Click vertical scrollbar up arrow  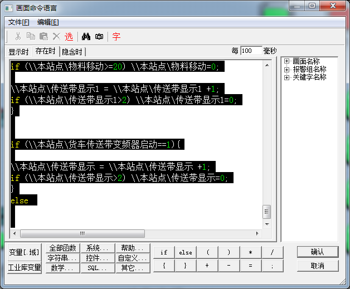[x=267, y=65]
